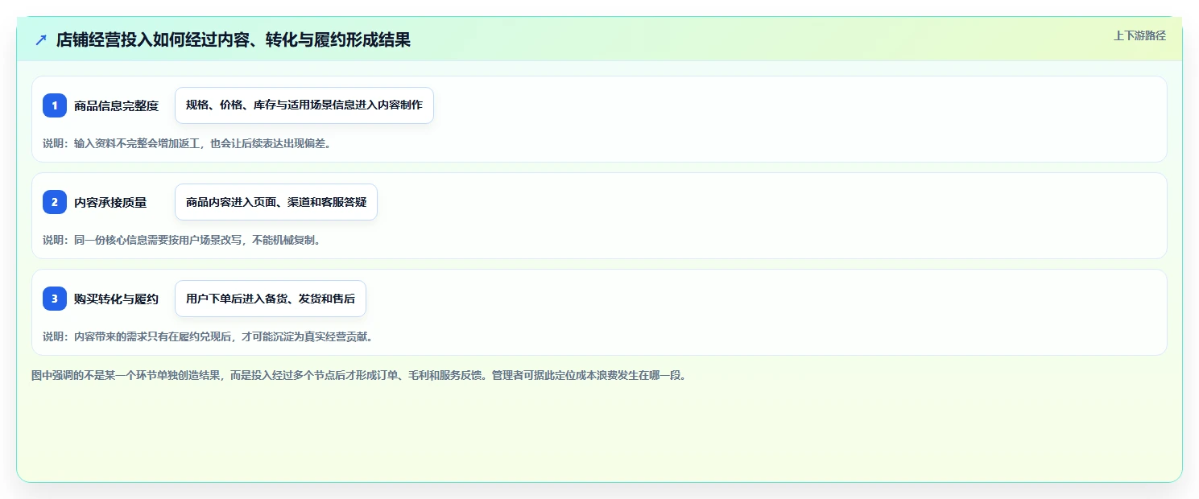
Task: Click the 商品信息完整度 heading
Action: (116, 105)
